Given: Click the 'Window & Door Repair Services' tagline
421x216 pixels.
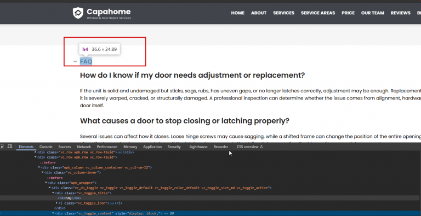Looking at the screenshot, I should click(109, 18).
